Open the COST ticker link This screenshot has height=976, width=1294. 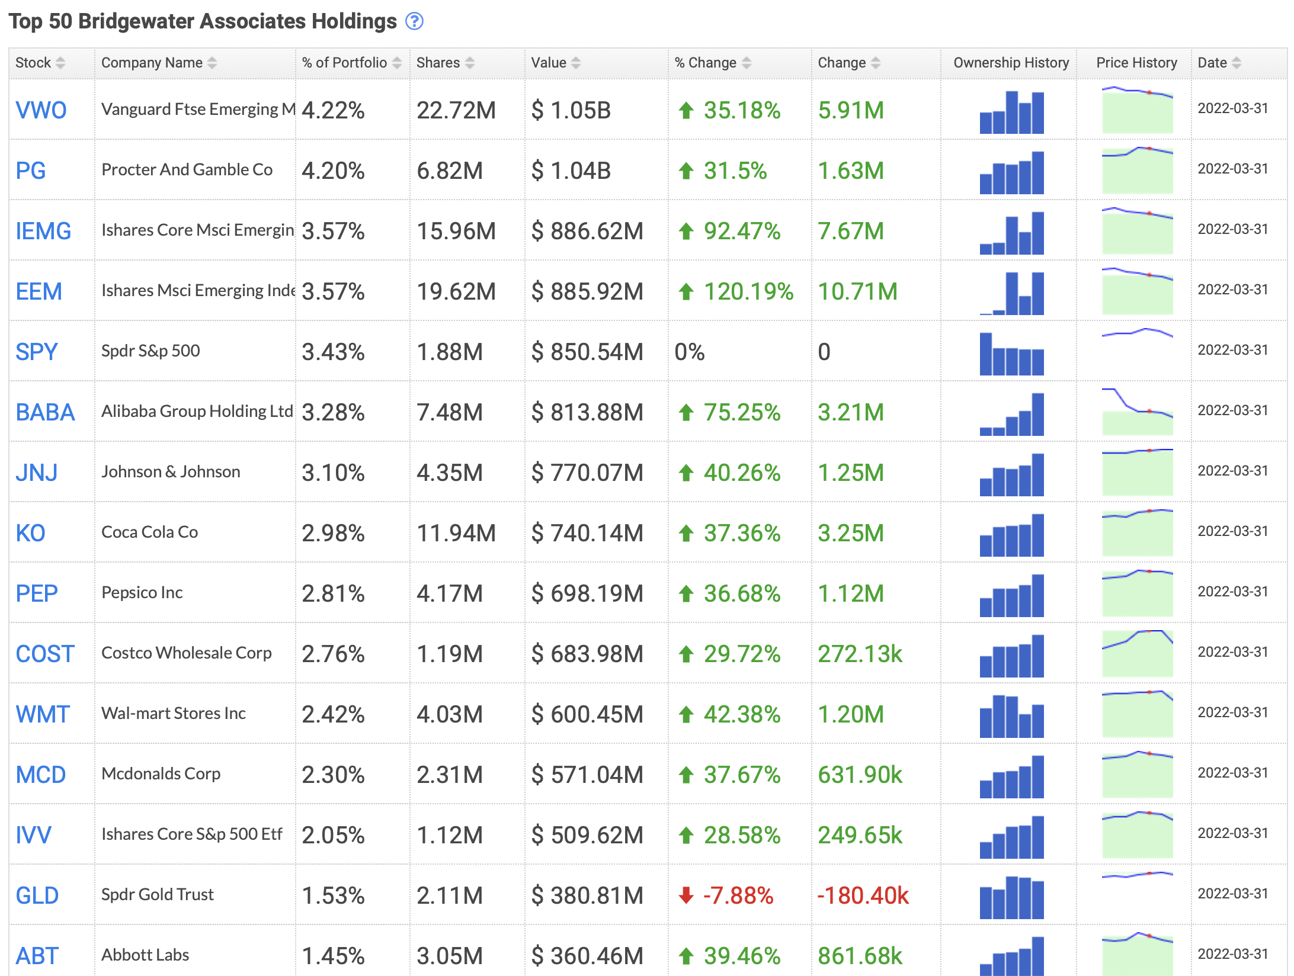tap(45, 654)
